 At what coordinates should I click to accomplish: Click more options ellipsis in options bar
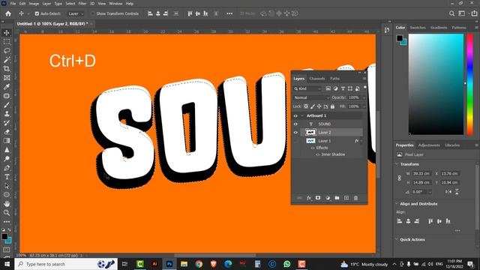229,13
